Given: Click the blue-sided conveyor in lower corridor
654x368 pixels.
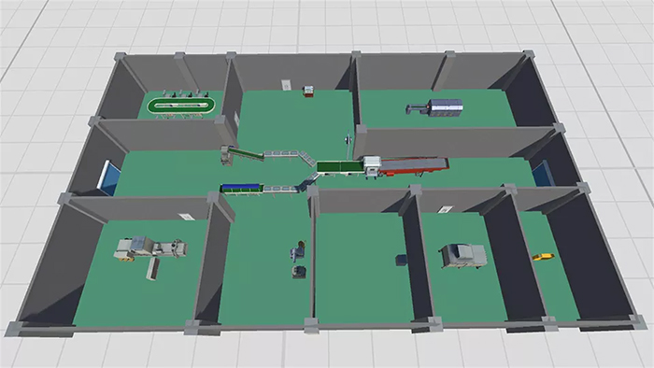Looking at the screenshot, I should point(242,189).
